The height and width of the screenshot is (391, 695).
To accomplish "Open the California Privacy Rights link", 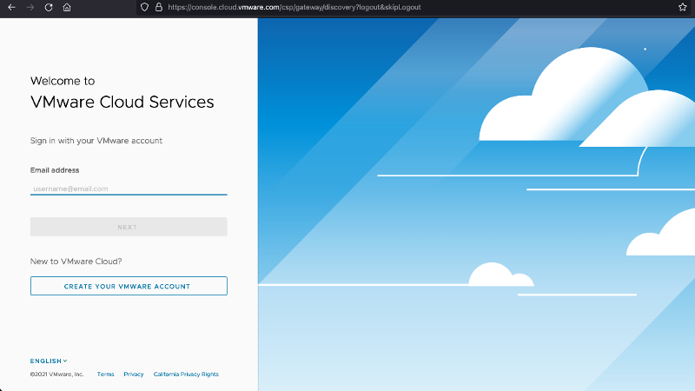I will [x=186, y=374].
